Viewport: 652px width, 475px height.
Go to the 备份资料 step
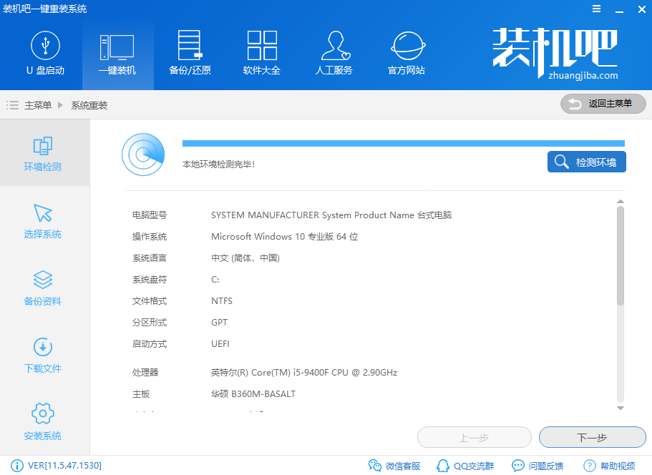click(43, 285)
